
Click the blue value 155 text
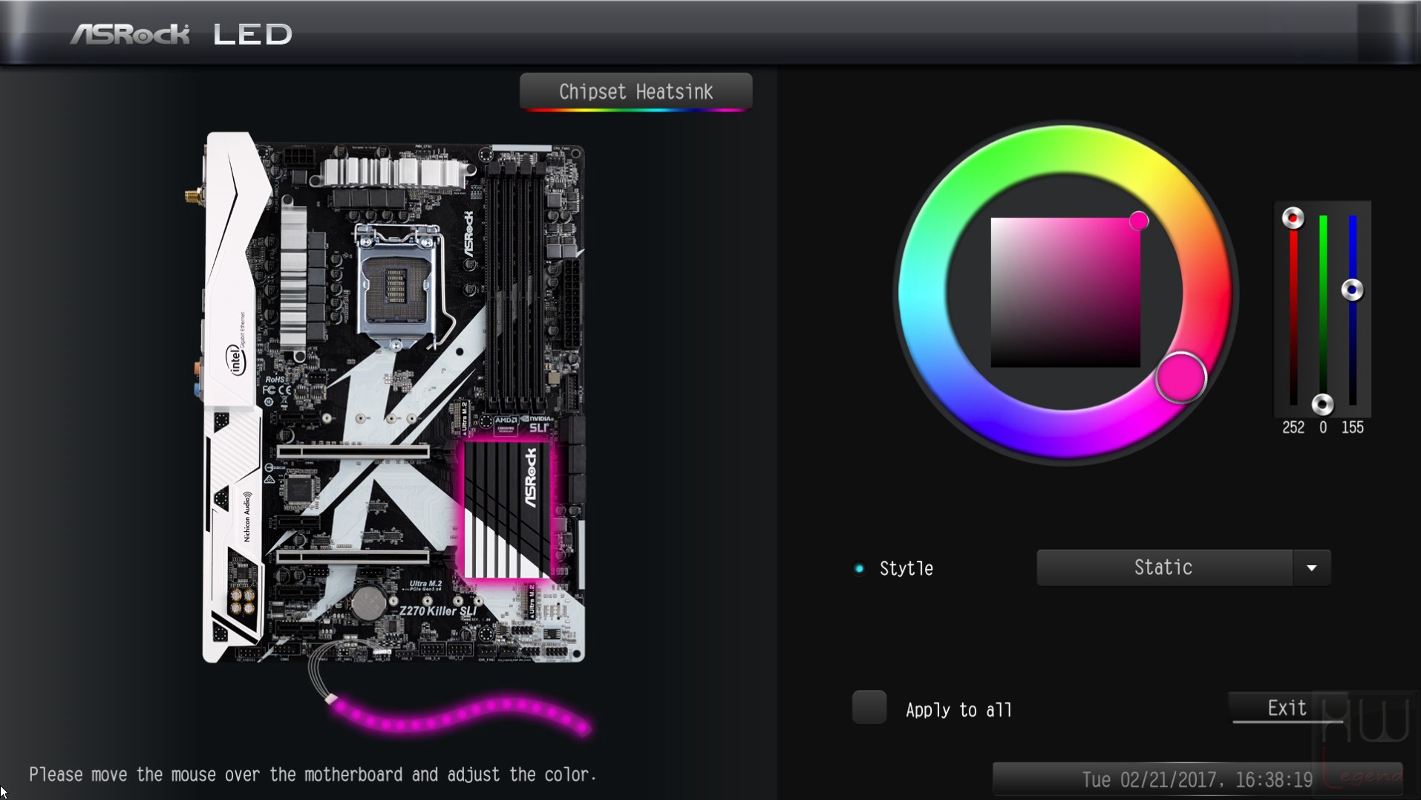pyautogui.click(x=1352, y=428)
